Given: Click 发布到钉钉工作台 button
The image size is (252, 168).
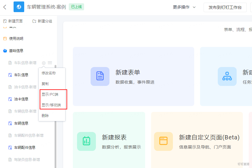Looking at the screenshot, I should pyautogui.click(x=225, y=7).
